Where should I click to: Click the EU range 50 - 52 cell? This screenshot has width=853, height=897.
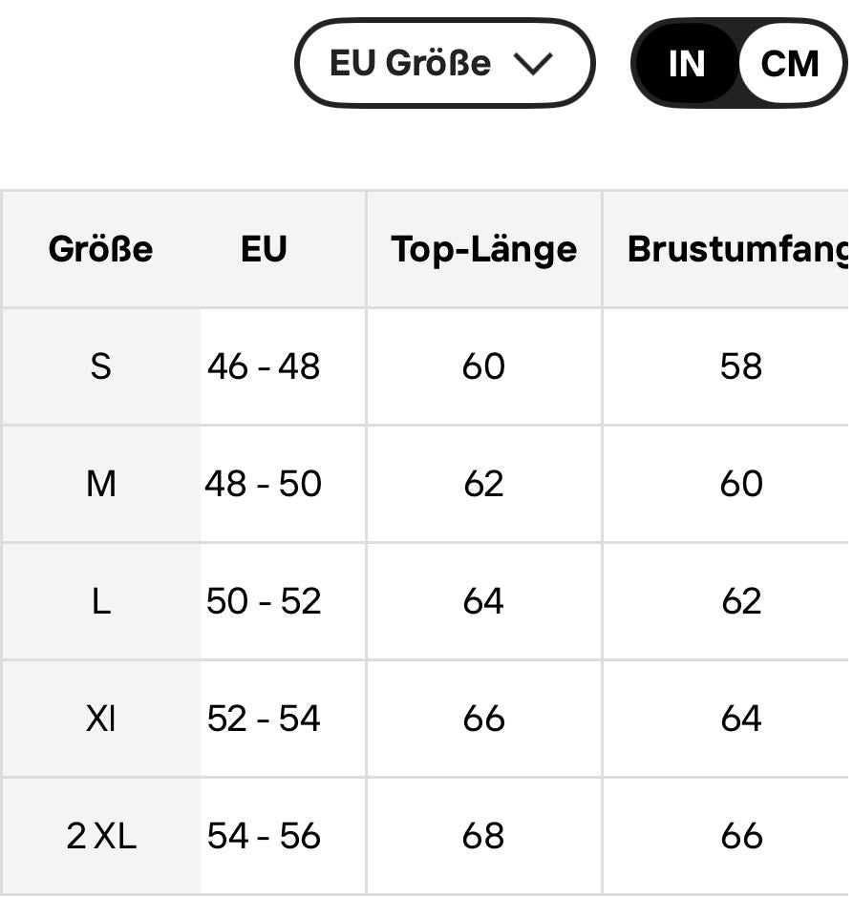(x=264, y=601)
